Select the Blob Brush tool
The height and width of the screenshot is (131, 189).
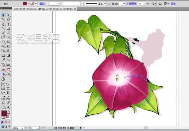point(3,37)
